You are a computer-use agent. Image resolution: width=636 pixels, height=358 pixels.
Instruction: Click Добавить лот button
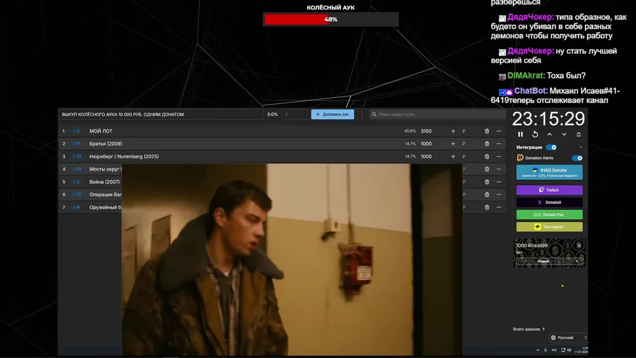coord(332,114)
